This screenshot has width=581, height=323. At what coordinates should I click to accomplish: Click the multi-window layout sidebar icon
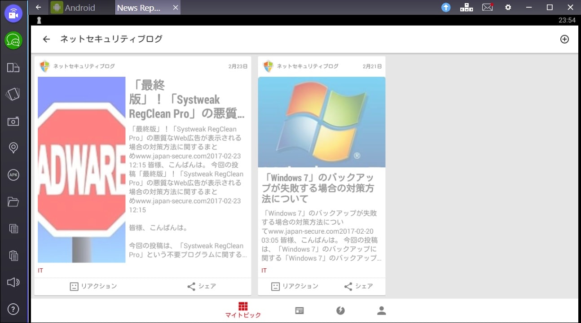13,68
